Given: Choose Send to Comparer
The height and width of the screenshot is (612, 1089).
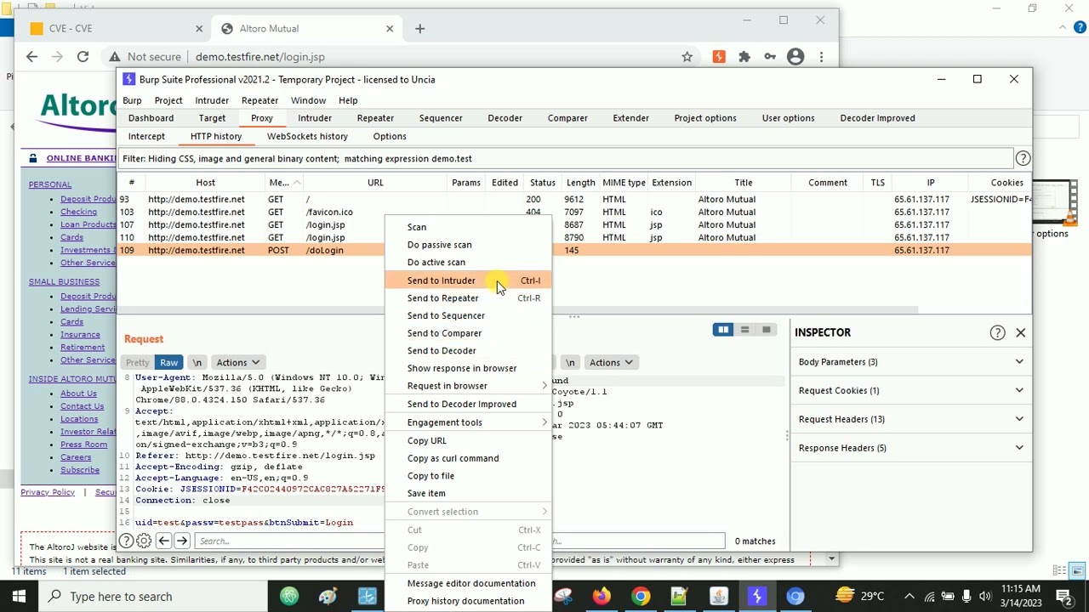Looking at the screenshot, I should pyautogui.click(x=468, y=333).
